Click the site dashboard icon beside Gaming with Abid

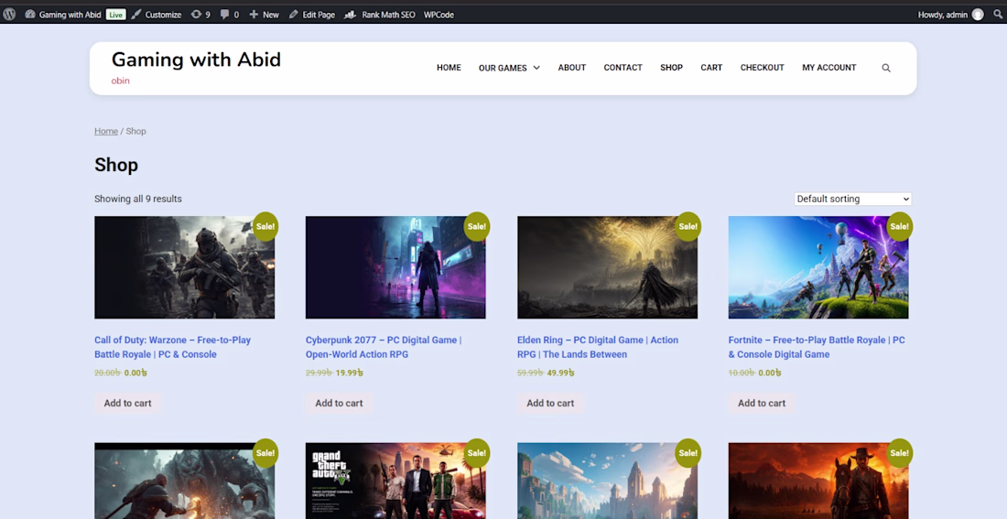(30, 14)
